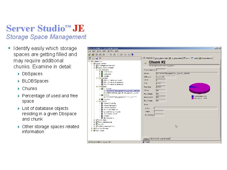Click the pie chart of chunk usage

click(x=200, y=88)
